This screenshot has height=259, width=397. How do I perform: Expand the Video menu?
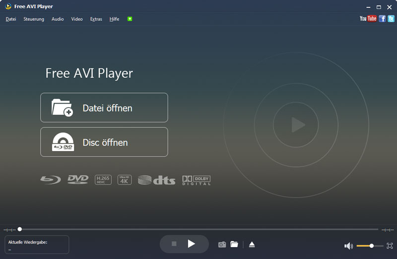click(77, 19)
